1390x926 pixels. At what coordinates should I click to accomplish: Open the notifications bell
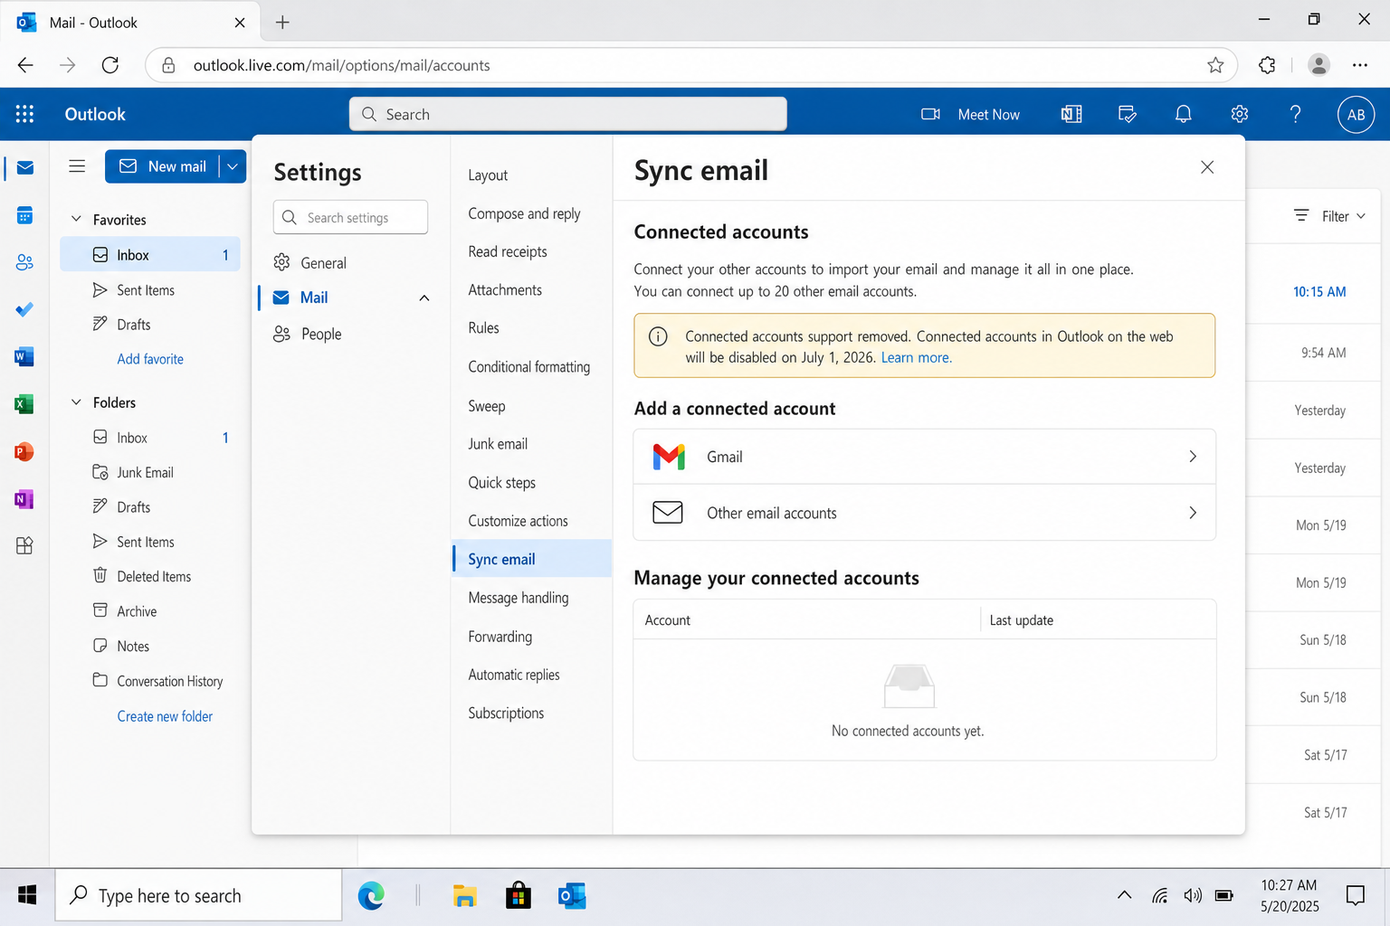[x=1183, y=114]
